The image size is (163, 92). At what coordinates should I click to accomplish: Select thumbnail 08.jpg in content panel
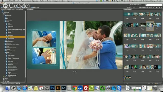point(142,25)
